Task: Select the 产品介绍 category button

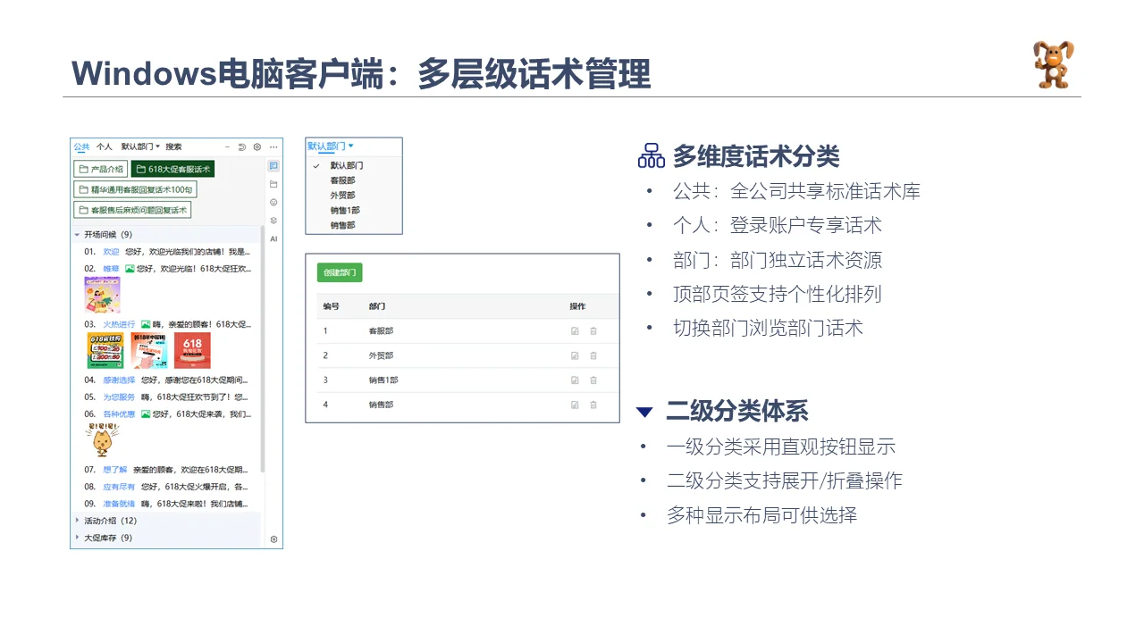Action: coord(100,169)
